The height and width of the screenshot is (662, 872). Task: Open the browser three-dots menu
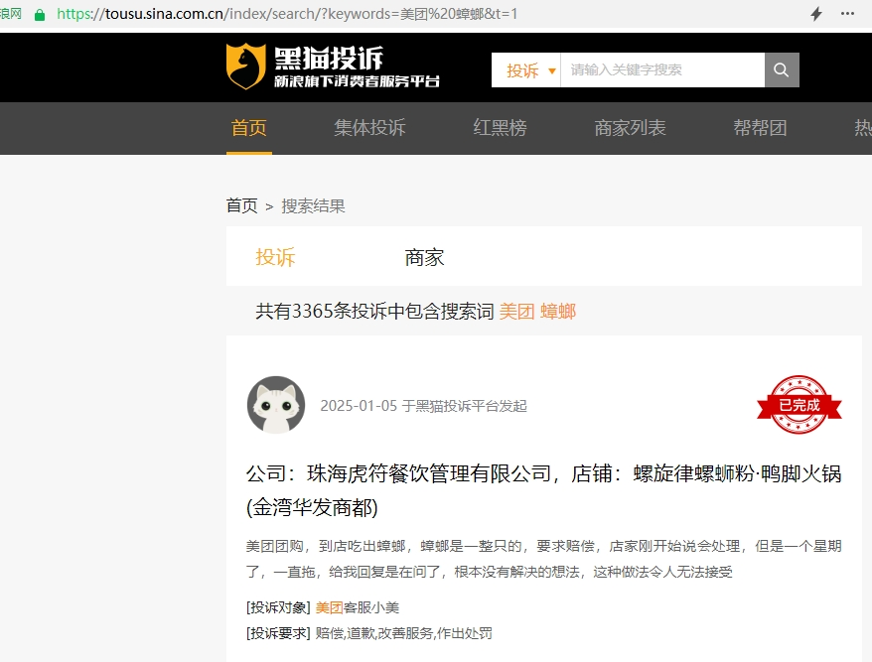coord(847,13)
